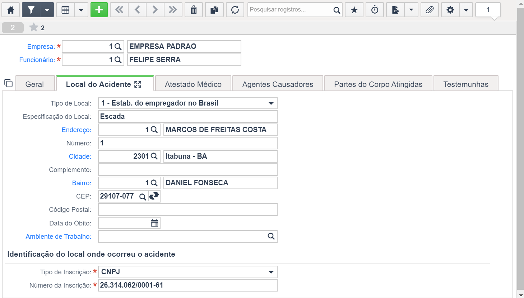Run search with toolbar magnifier
Image resolution: width=524 pixels, height=298 pixels.
coord(337,10)
